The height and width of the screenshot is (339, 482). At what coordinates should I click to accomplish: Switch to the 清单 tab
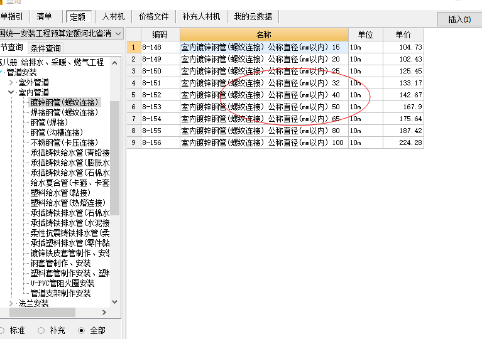pyautogui.click(x=44, y=16)
